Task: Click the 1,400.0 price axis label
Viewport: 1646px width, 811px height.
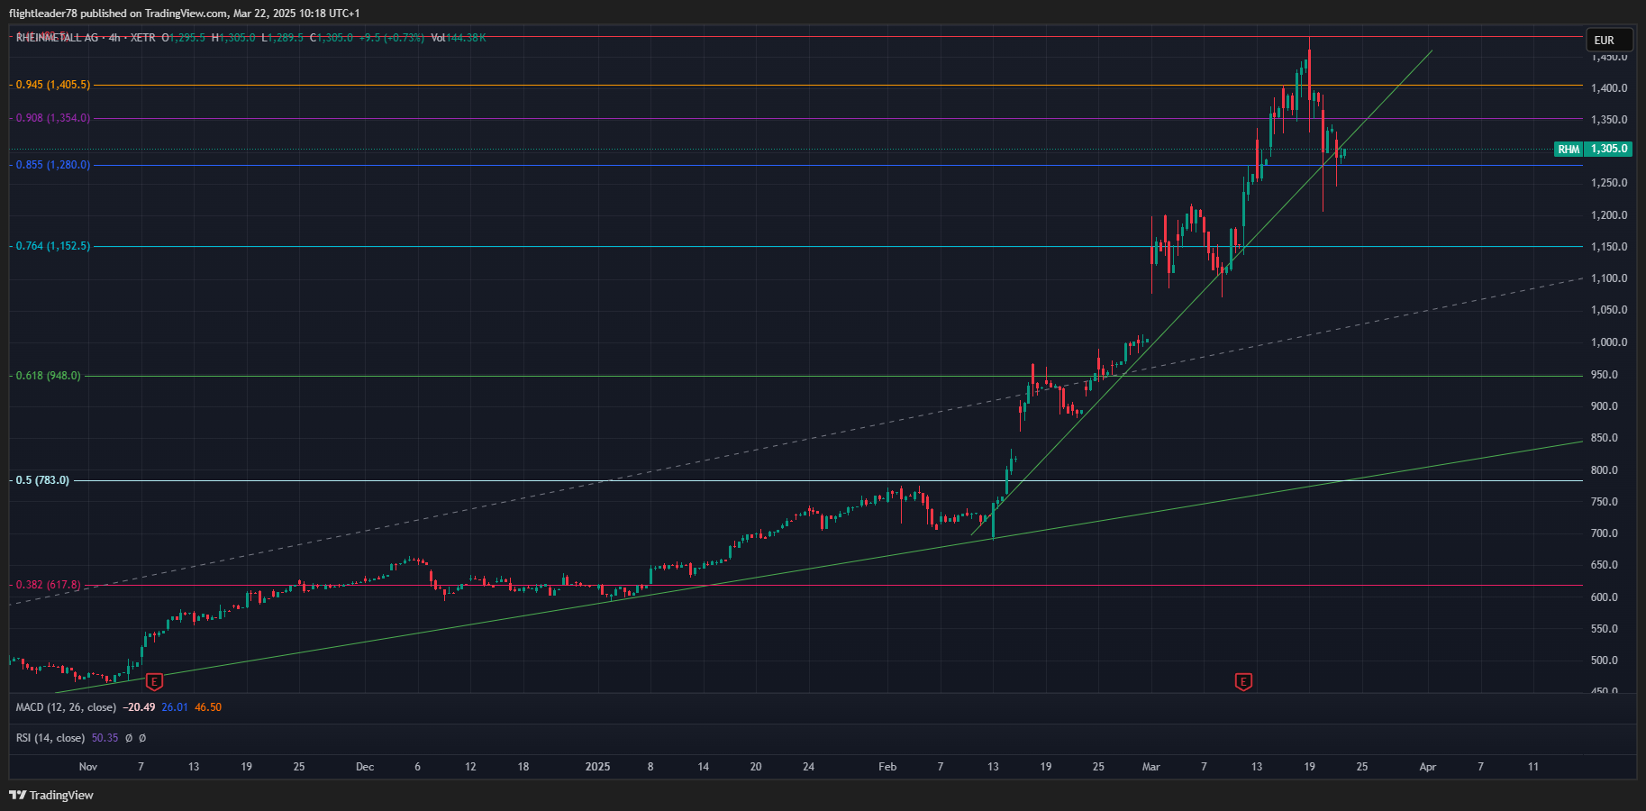Action: tap(1609, 88)
